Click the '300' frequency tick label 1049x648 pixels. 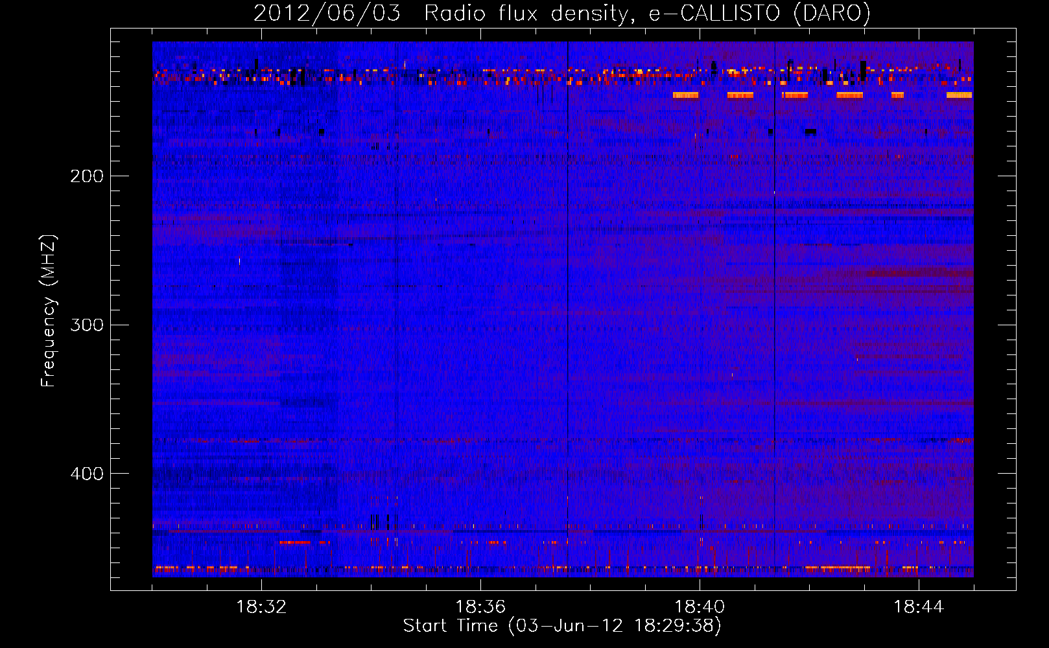tap(87, 325)
